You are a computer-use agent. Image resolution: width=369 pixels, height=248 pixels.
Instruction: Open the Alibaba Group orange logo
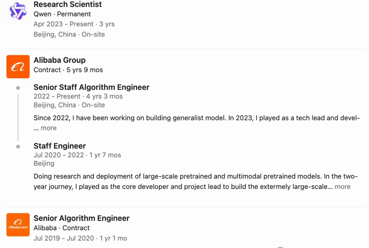tap(18, 67)
